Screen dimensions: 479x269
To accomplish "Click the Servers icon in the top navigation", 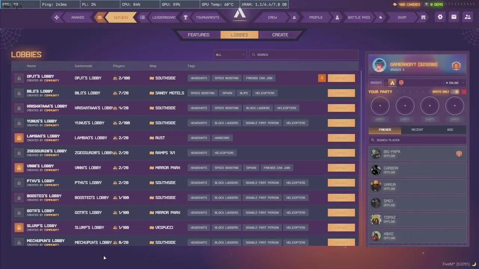I will 100,17.
